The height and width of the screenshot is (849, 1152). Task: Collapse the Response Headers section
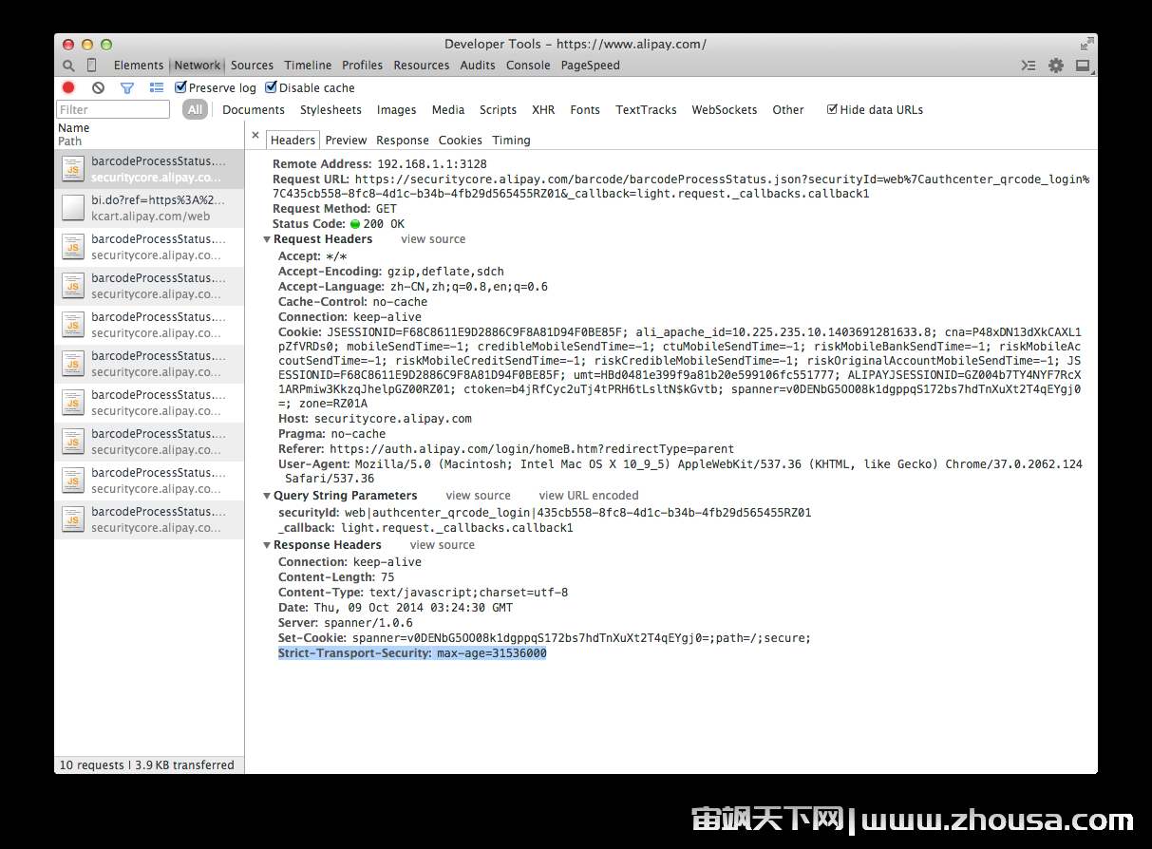[268, 545]
